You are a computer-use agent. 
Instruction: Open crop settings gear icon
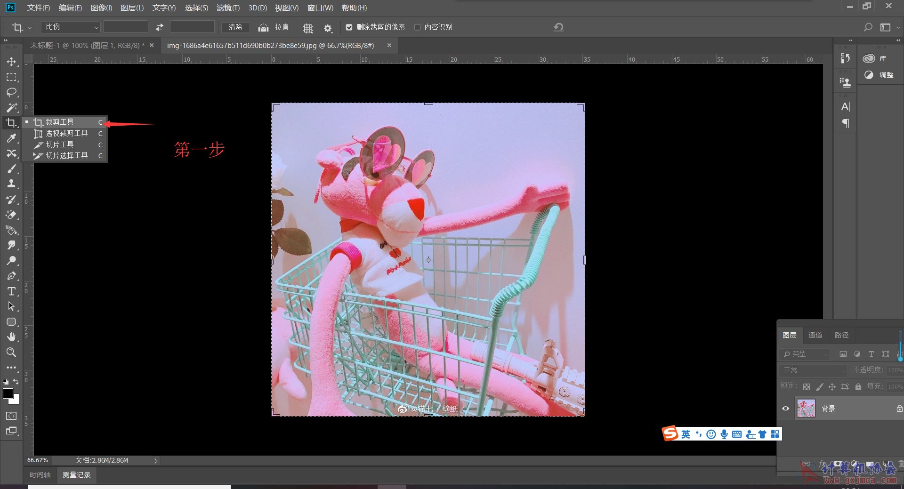[x=328, y=28]
